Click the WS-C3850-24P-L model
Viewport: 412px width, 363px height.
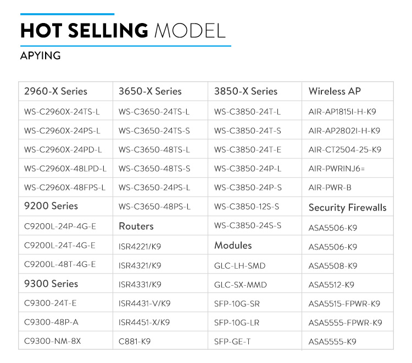pos(248,168)
